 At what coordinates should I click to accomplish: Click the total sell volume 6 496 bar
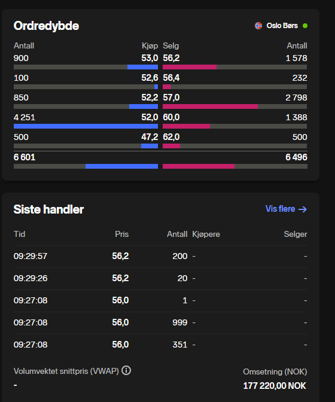(x=199, y=166)
